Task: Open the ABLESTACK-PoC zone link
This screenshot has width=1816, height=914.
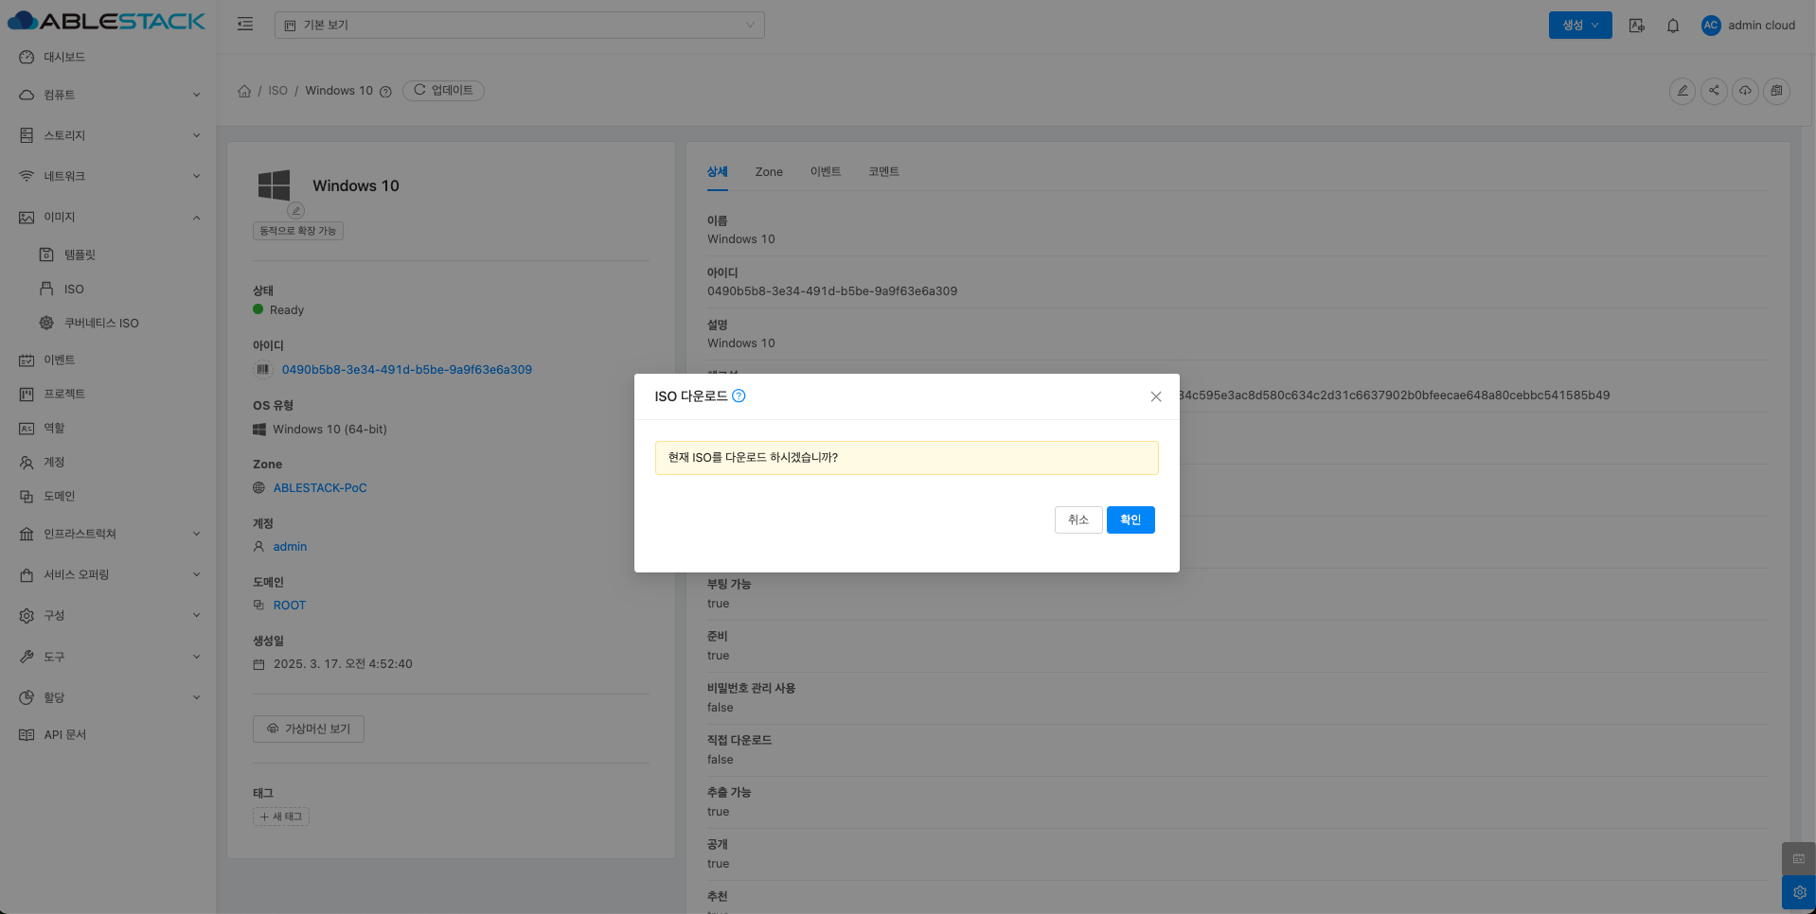Action: [x=319, y=487]
